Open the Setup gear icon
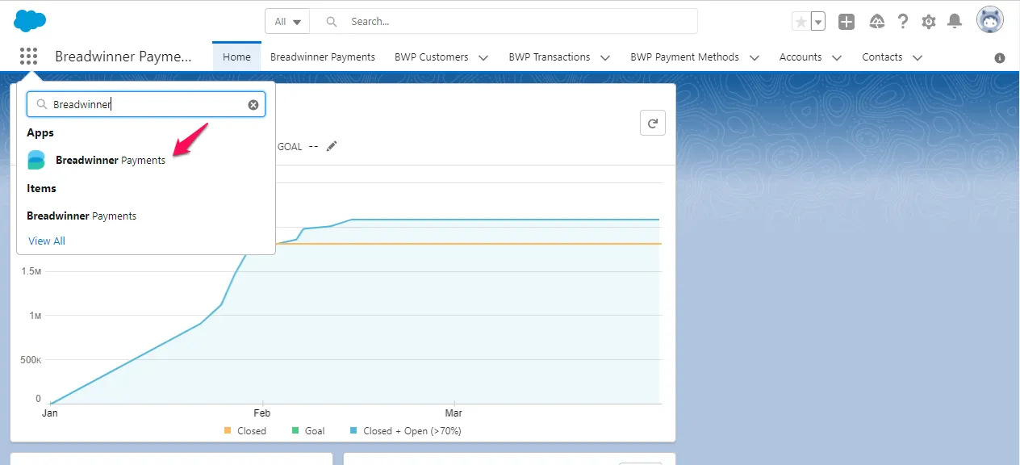Image resolution: width=1020 pixels, height=465 pixels. 929,22
